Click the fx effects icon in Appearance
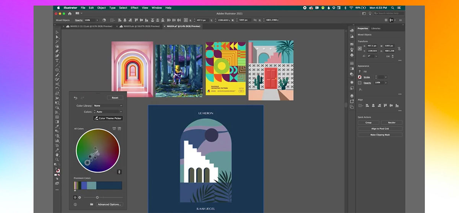The image size is (459, 213). coord(360,89)
